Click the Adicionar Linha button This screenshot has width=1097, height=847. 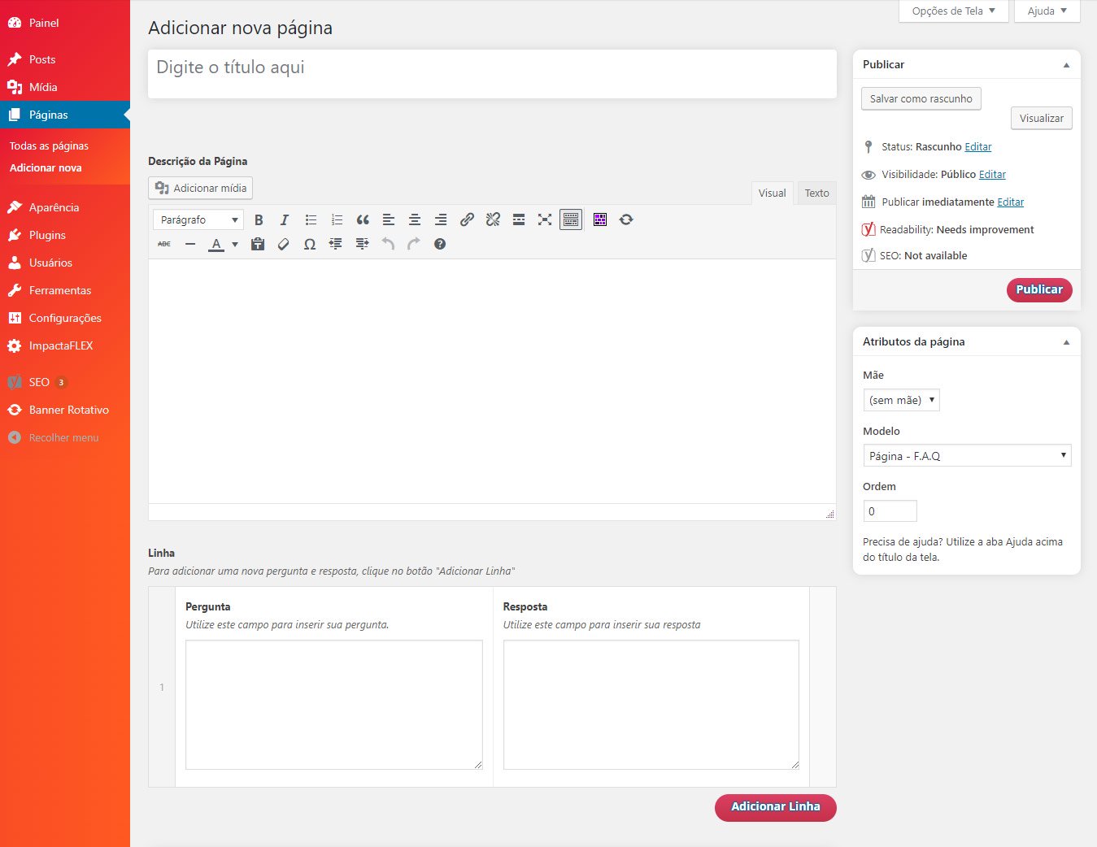point(776,807)
